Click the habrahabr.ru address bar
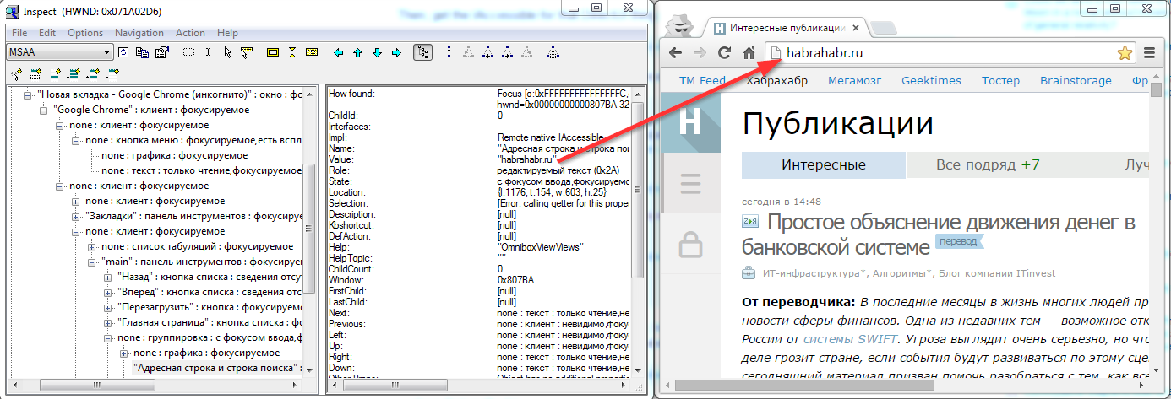The width and height of the screenshot is (1171, 399). [950, 52]
